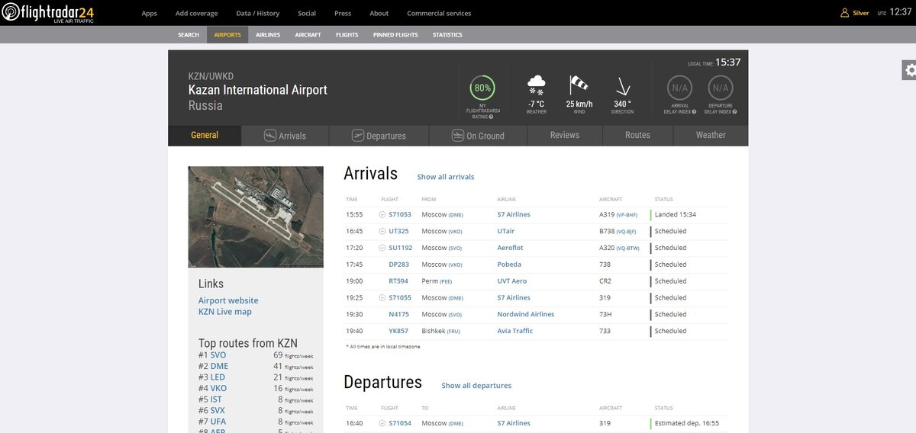Switch to the Departures airport tab
This screenshot has height=433, width=916.
pyautogui.click(x=379, y=136)
